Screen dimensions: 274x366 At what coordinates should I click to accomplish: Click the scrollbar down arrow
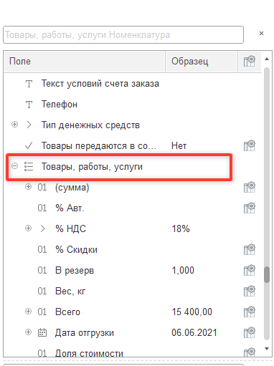point(267,349)
